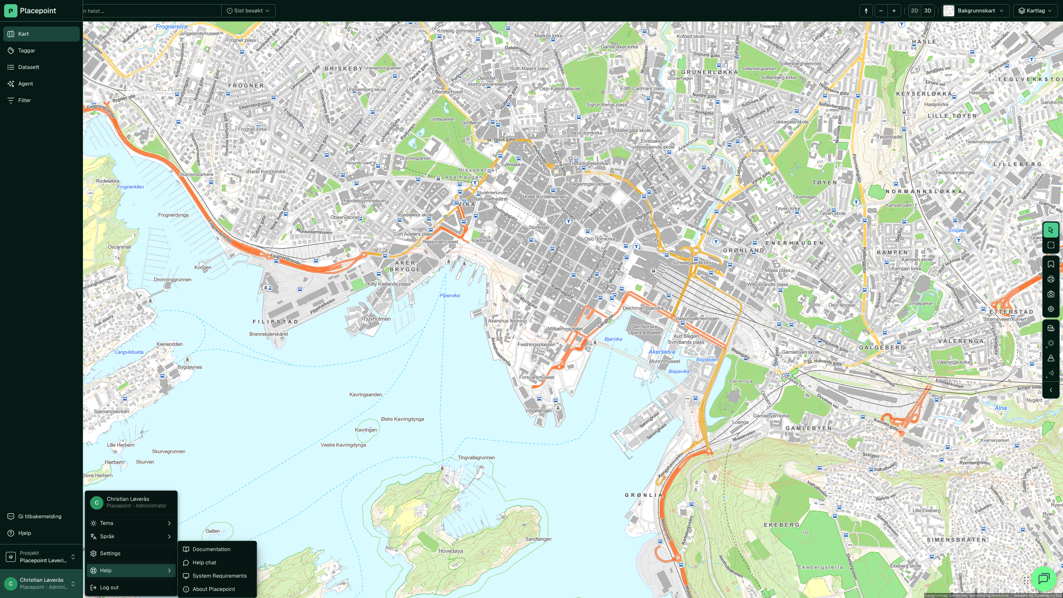Open the Sist besøkt dropdown

pyautogui.click(x=248, y=11)
